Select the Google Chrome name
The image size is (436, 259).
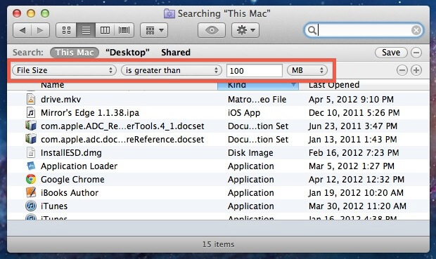pyautogui.click(x=72, y=179)
